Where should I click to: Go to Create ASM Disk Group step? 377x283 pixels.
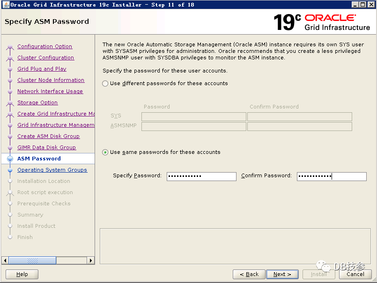coord(48,136)
